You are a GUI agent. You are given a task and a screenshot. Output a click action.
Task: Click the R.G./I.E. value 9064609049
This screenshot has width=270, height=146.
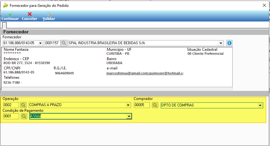coord(64,73)
